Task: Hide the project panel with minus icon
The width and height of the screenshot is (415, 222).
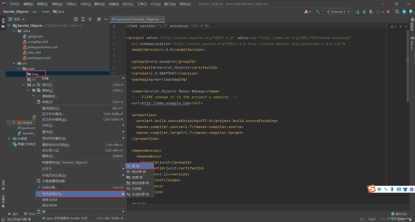Action: click(x=106, y=19)
